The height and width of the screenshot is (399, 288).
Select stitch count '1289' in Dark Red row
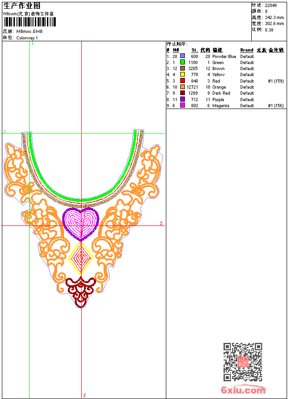pyautogui.click(x=193, y=93)
